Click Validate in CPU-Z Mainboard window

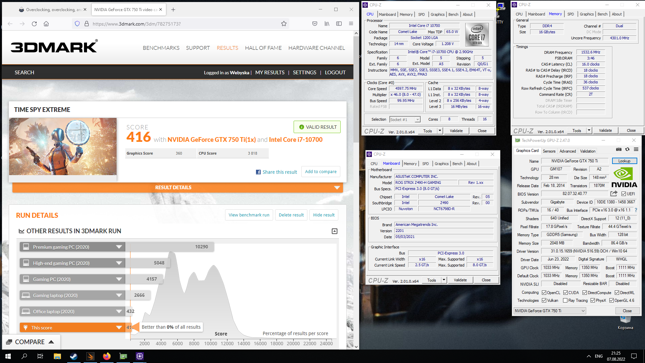pyautogui.click(x=460, y=280)
